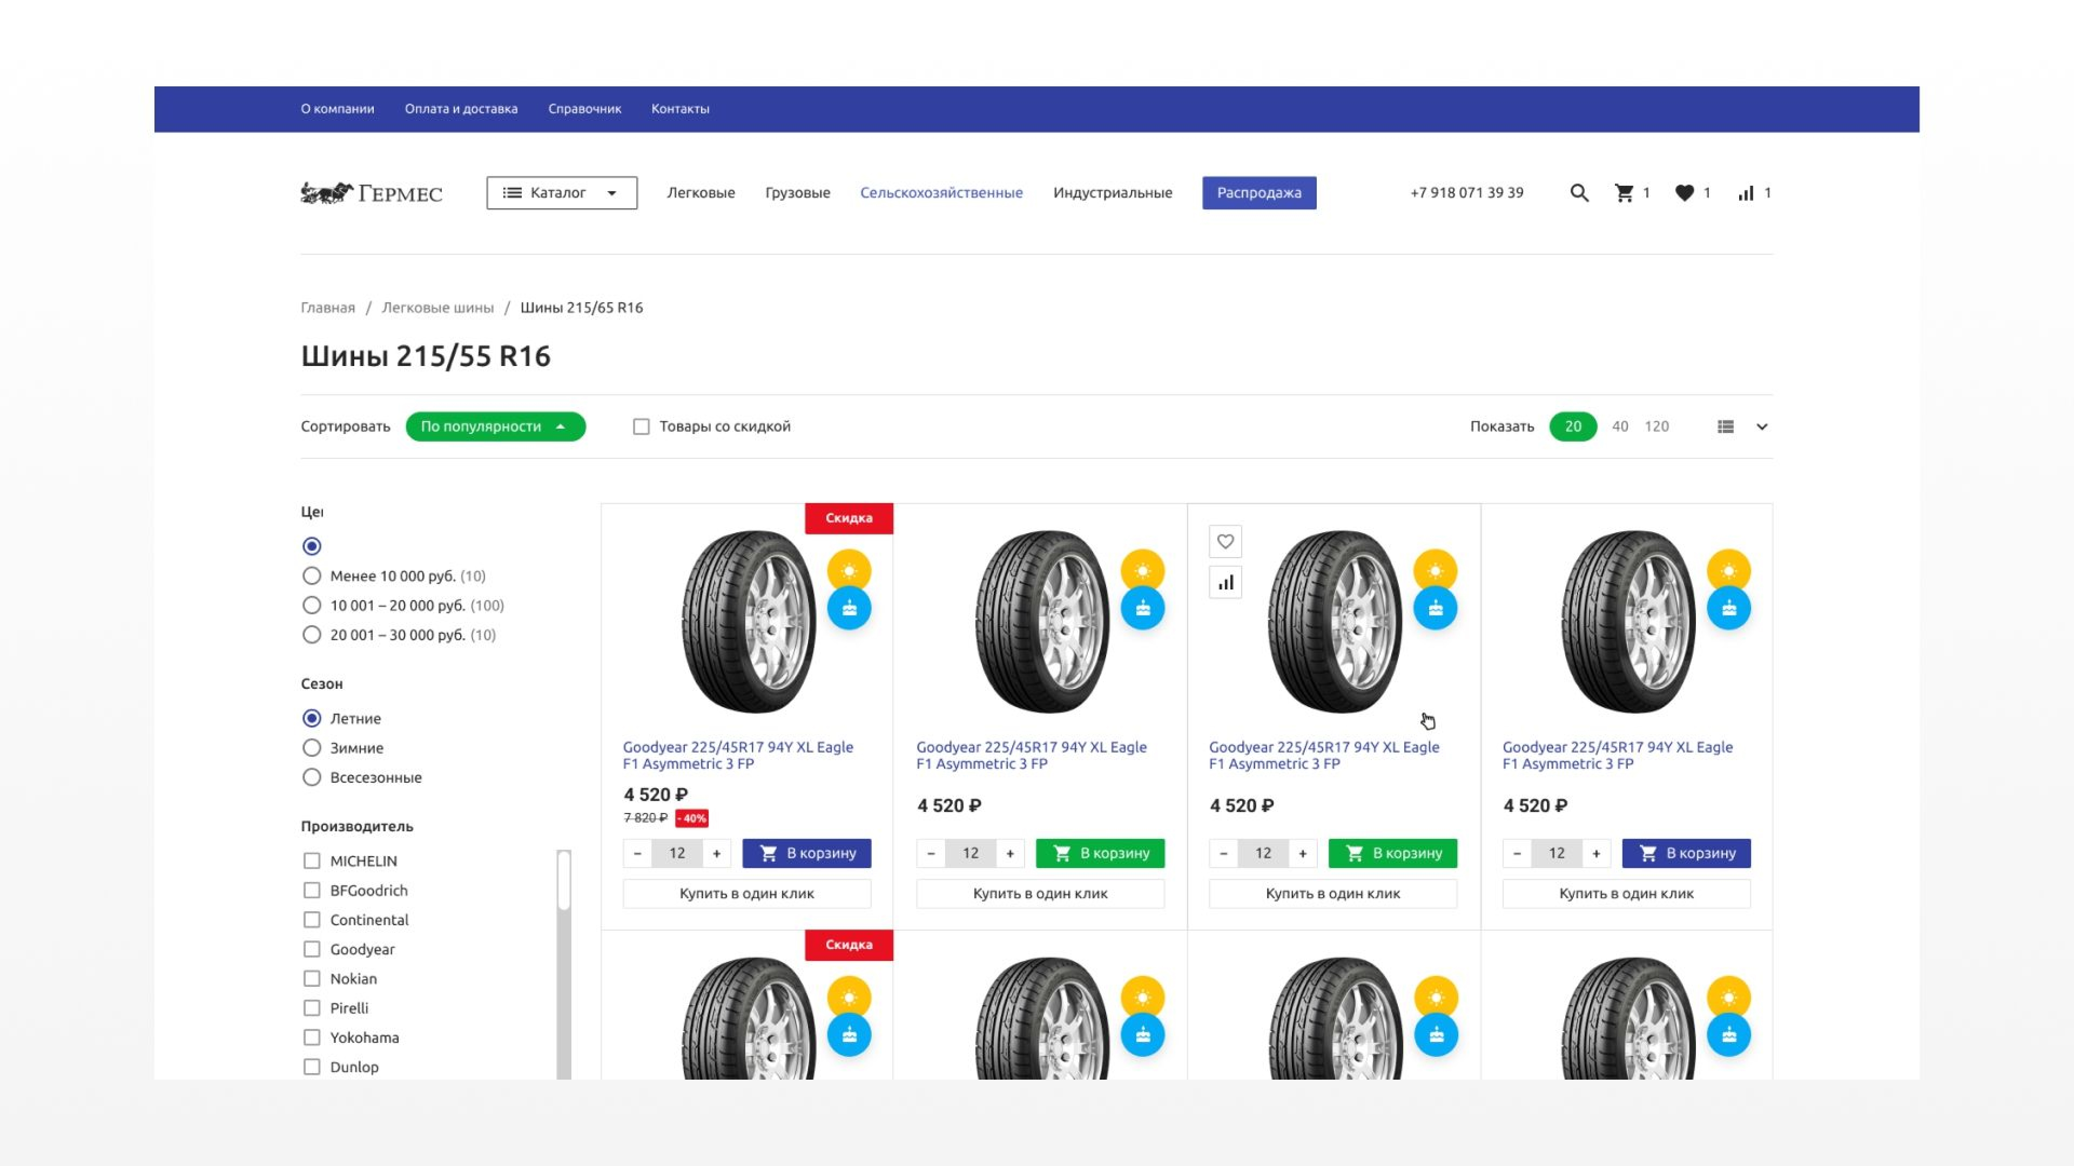Open О компании menu item
This screenshot has width=2074, height=1166.
(x=338, y=109)
